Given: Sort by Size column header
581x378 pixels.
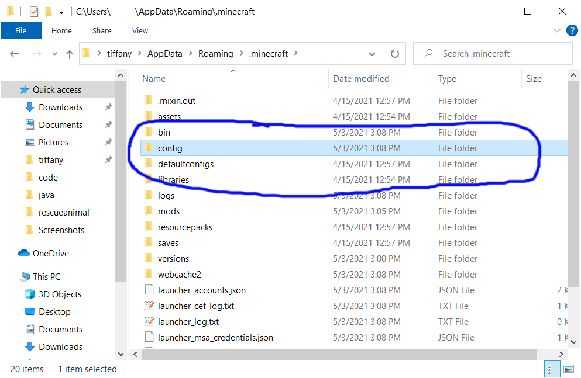Looking at the screenshot, I should point(534,79).
